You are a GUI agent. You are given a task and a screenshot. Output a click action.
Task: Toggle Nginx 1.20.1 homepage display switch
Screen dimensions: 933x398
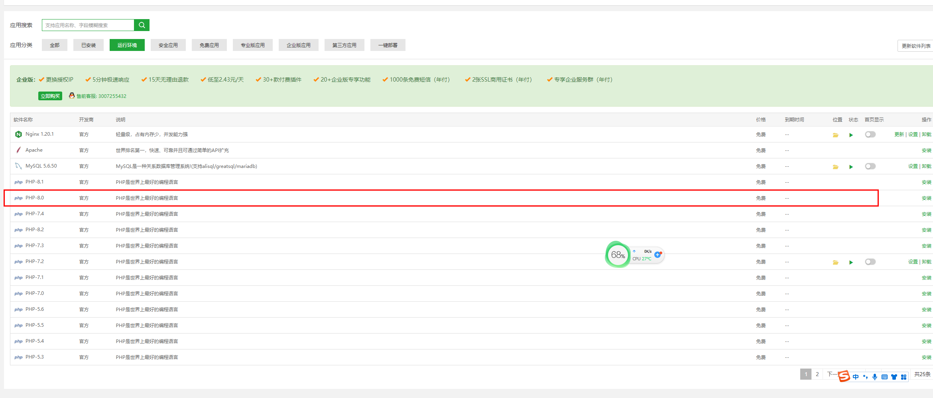[870, 135]
